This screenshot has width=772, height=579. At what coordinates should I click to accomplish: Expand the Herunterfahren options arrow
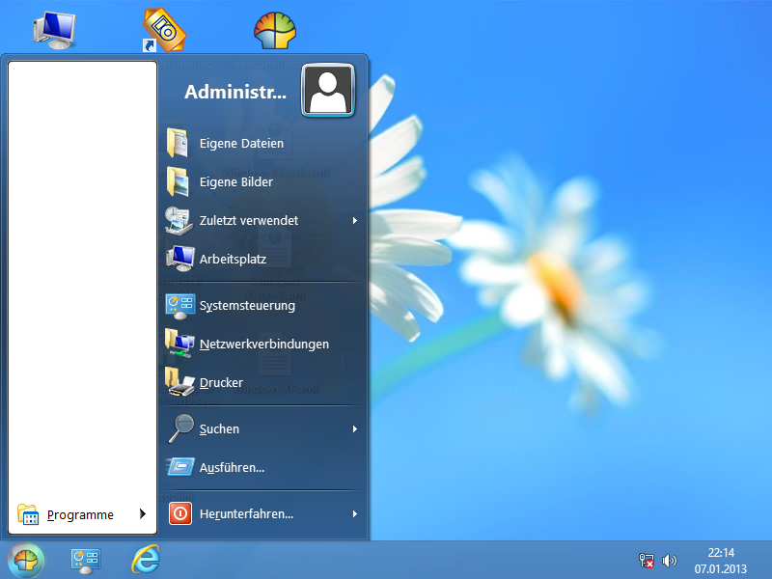tap(355, 514)
